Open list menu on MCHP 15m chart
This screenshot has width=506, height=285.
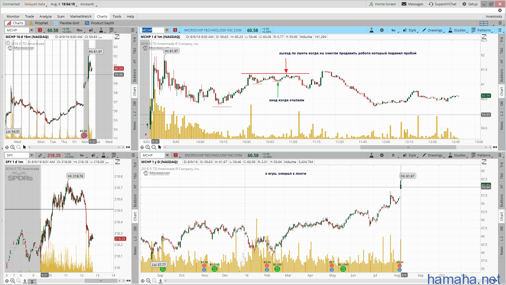pyautogui.click(x=133, y=31)
